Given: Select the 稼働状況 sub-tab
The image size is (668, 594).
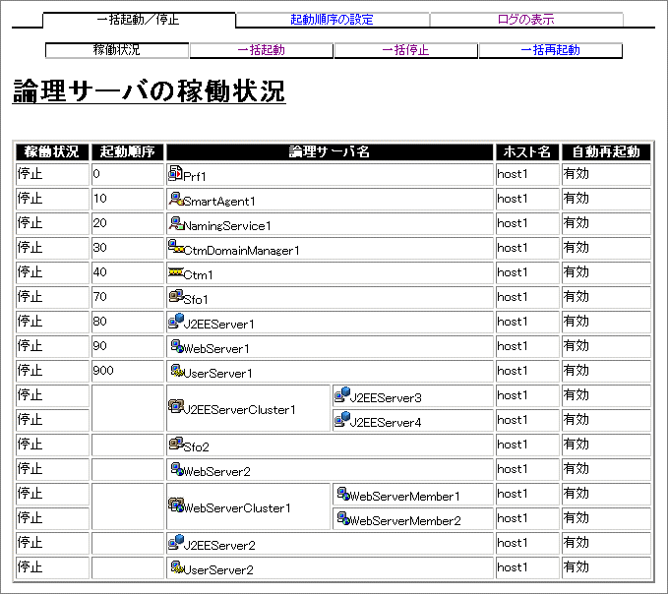Looking at the screenshot, I should point(117,50).
